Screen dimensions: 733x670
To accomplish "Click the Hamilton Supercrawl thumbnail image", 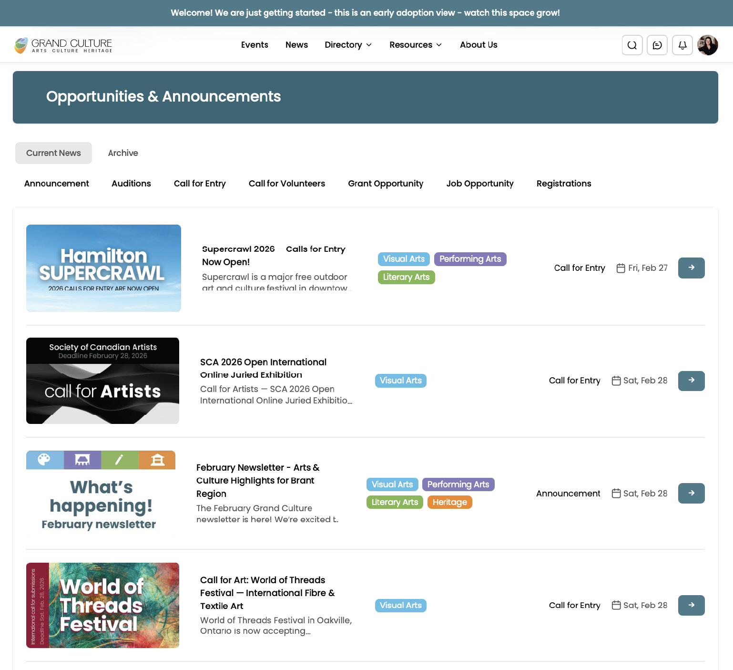I will [x=103, y=268].
